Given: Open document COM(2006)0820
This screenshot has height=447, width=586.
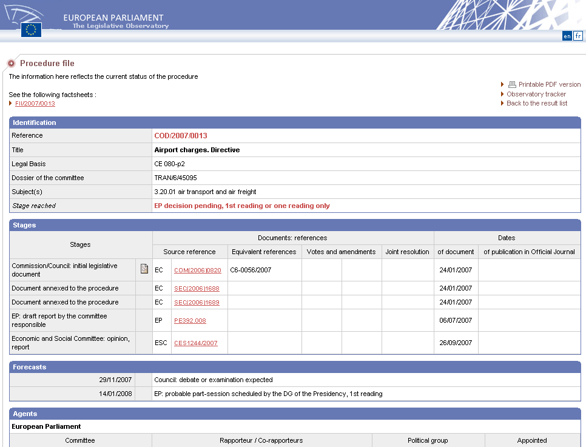Looking at the screenshot, I should 197,271.
